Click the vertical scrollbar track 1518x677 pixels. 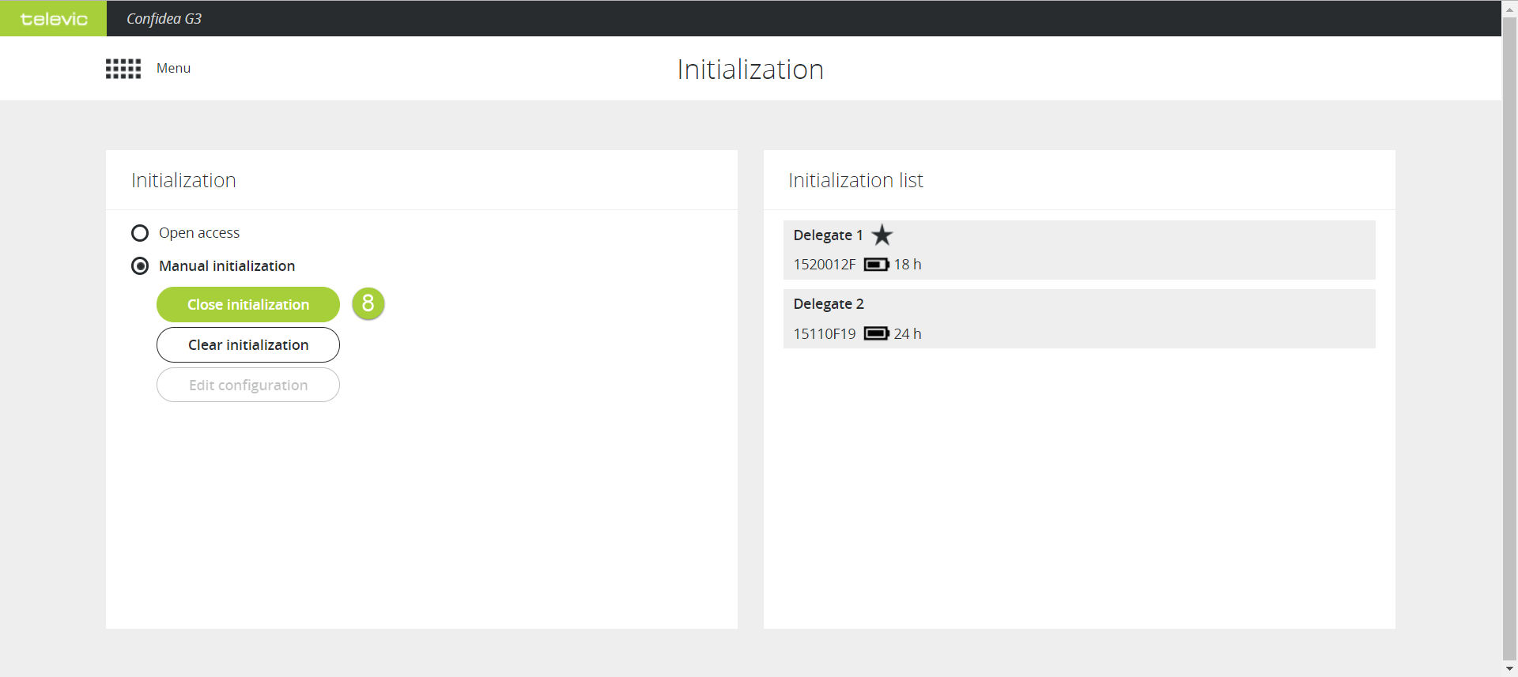[x=1509, y=395]
